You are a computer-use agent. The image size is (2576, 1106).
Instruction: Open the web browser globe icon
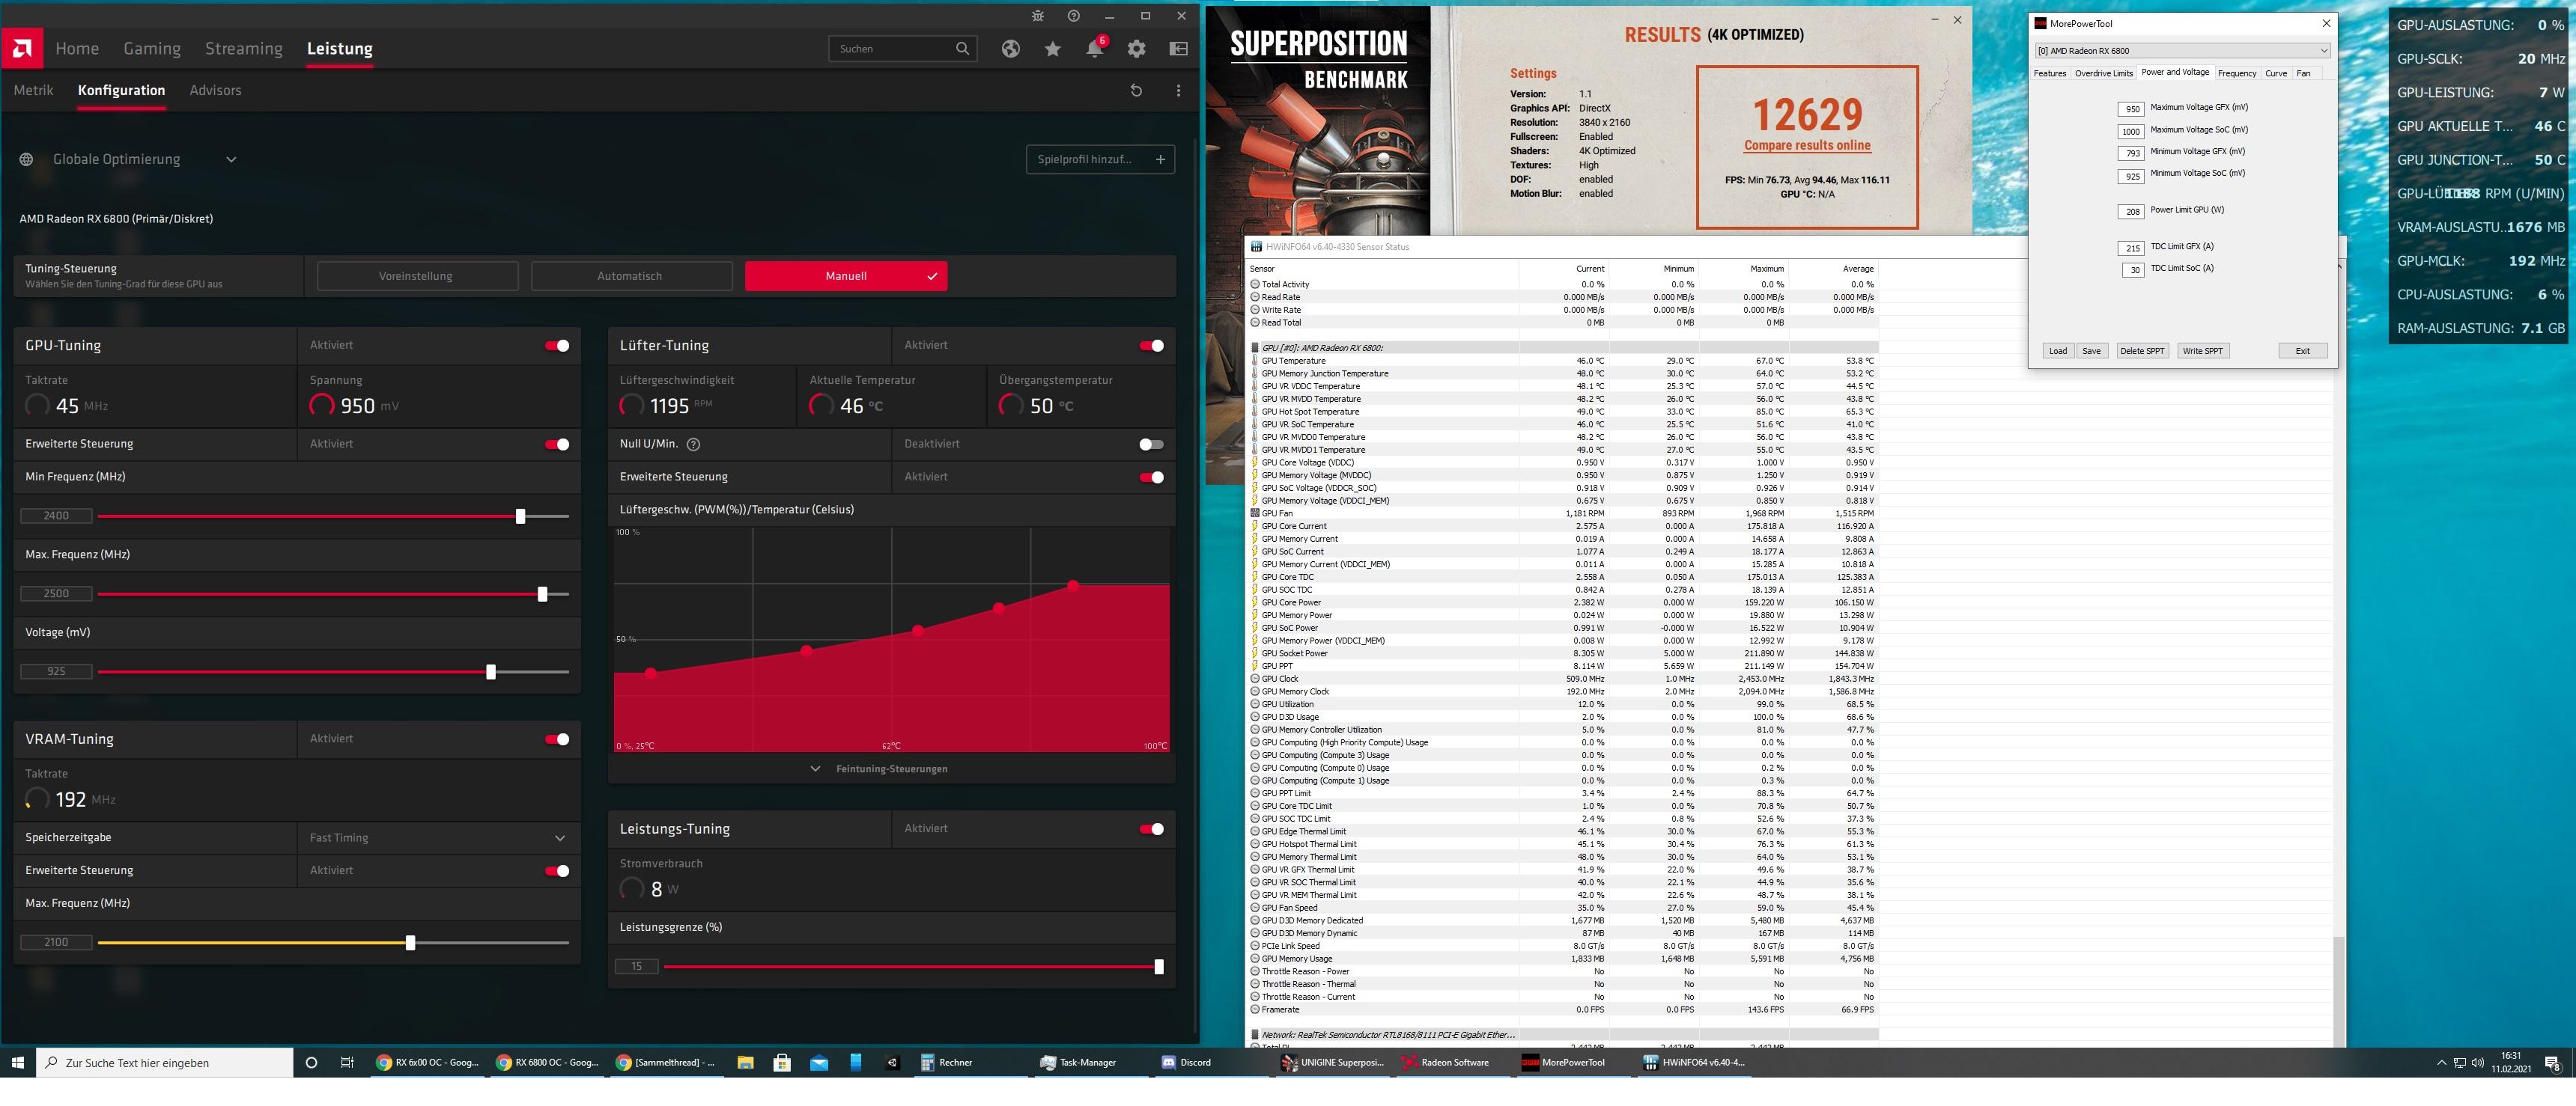(1011, 48)
